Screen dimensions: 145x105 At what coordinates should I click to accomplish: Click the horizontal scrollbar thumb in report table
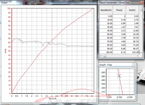pos(105,56)
